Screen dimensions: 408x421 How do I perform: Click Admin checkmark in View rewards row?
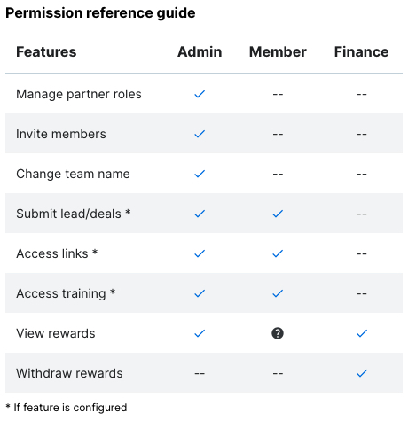coord(200,333)
